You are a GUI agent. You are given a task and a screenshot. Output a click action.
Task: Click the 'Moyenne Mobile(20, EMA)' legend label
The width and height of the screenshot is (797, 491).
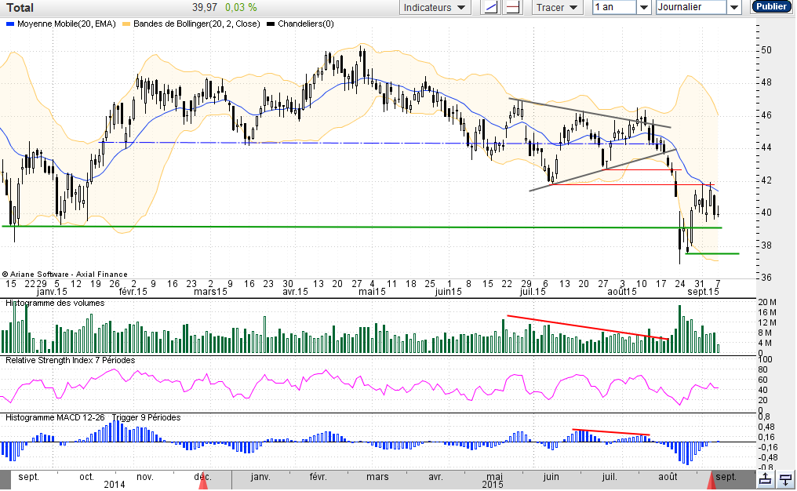pyautogui.click(x=67, y=24)
